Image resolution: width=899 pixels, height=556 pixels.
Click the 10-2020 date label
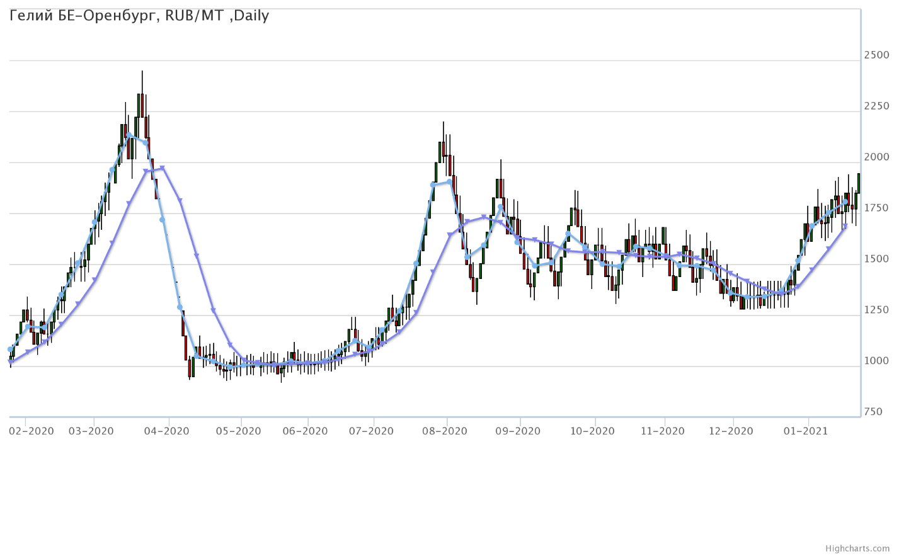(x=592, y=431)
